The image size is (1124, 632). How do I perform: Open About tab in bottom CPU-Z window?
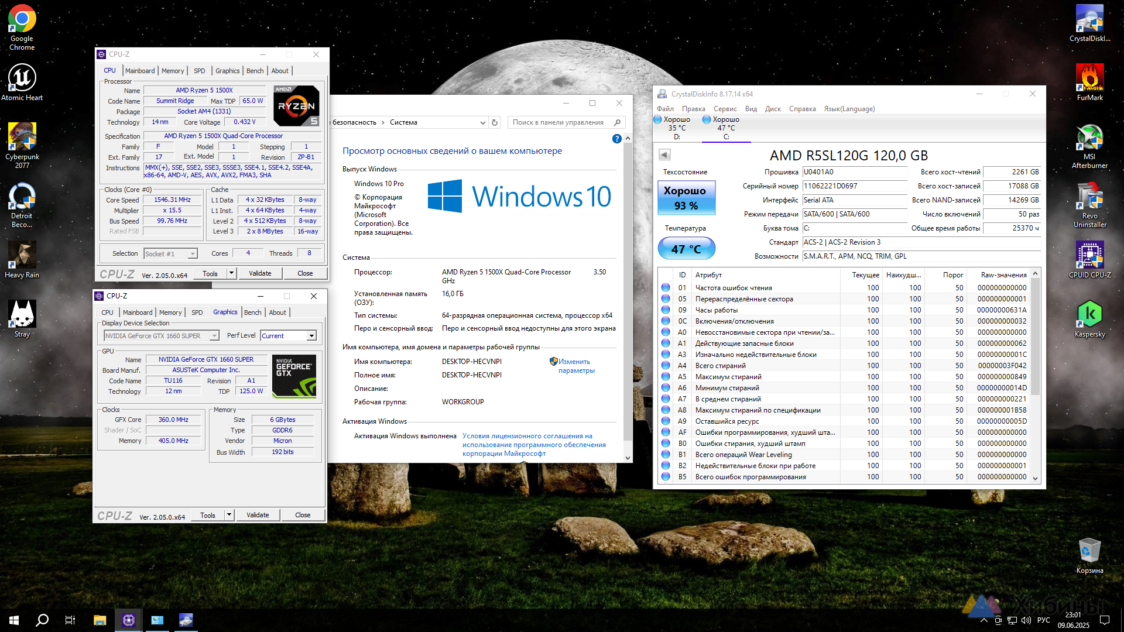[x=277, y=312]
